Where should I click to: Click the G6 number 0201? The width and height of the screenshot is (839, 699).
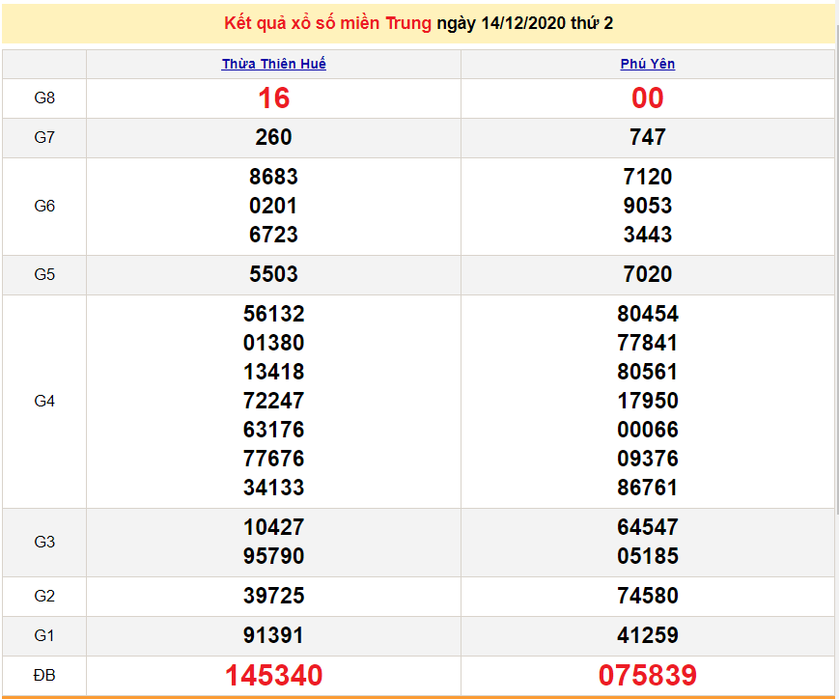[274, 206]
